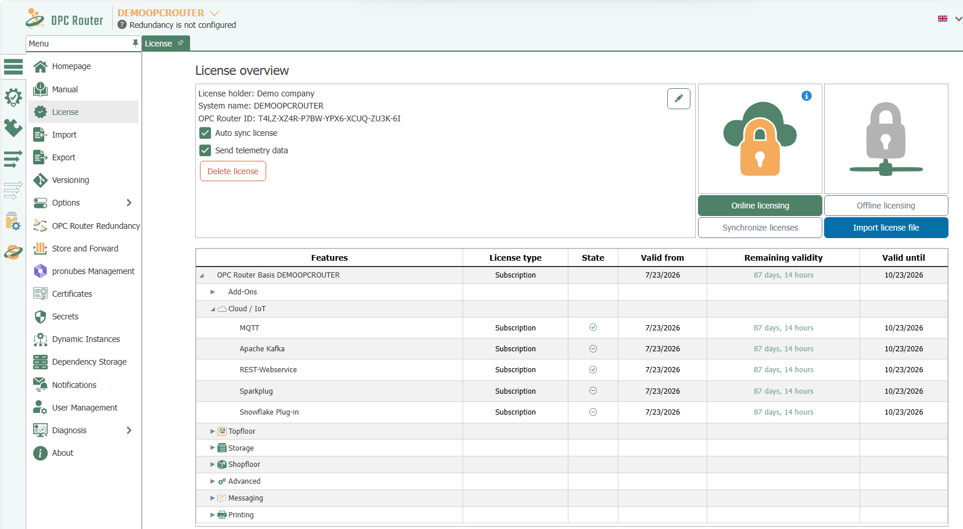963x529 pixels.
Task: Expand the Topfloor tree node
Action: click(213, 431)
